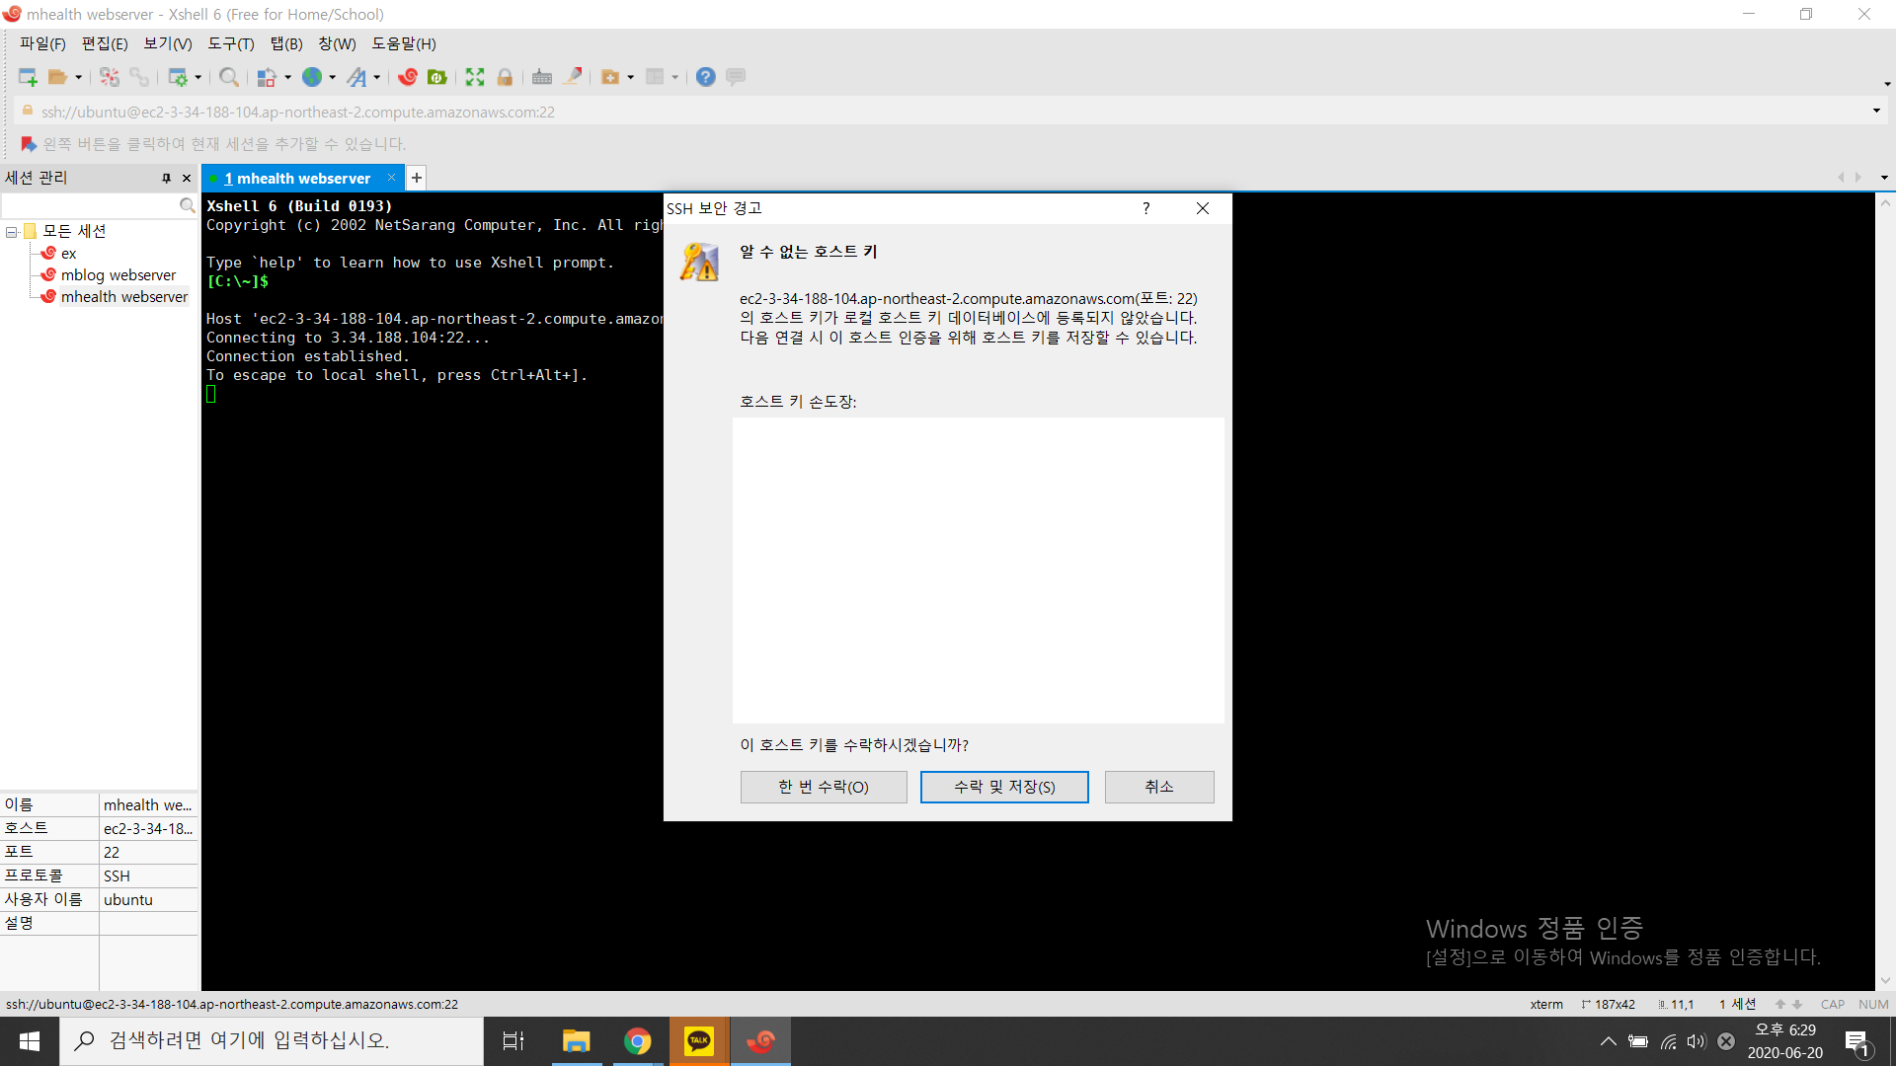Viewport: 1896px width, 1066px height.
Task: Toggle the session manager pin icon
Action: (166, 179)
